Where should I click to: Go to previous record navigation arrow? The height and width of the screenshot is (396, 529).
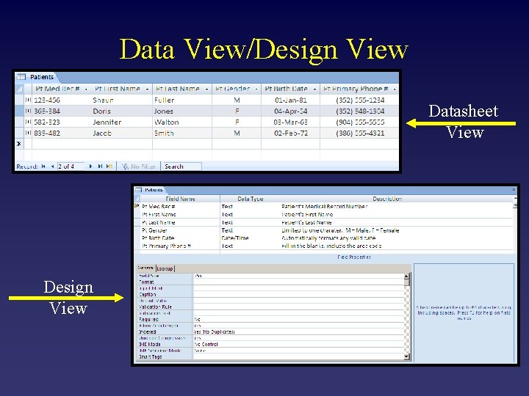tap(52, 166)
